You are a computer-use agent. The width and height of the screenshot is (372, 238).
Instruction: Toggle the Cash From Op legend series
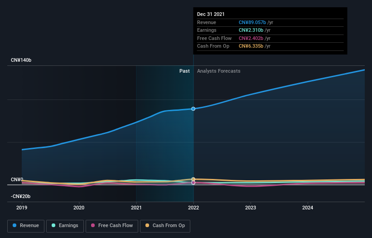(x=165, y=226)
